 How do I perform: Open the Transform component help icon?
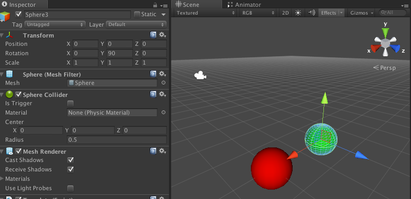pyautogui.click(x=153, y=35)
